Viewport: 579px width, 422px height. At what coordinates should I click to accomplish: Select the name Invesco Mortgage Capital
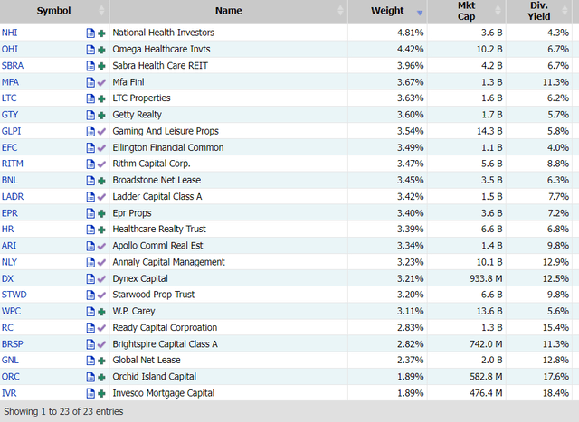pos(164,393)
